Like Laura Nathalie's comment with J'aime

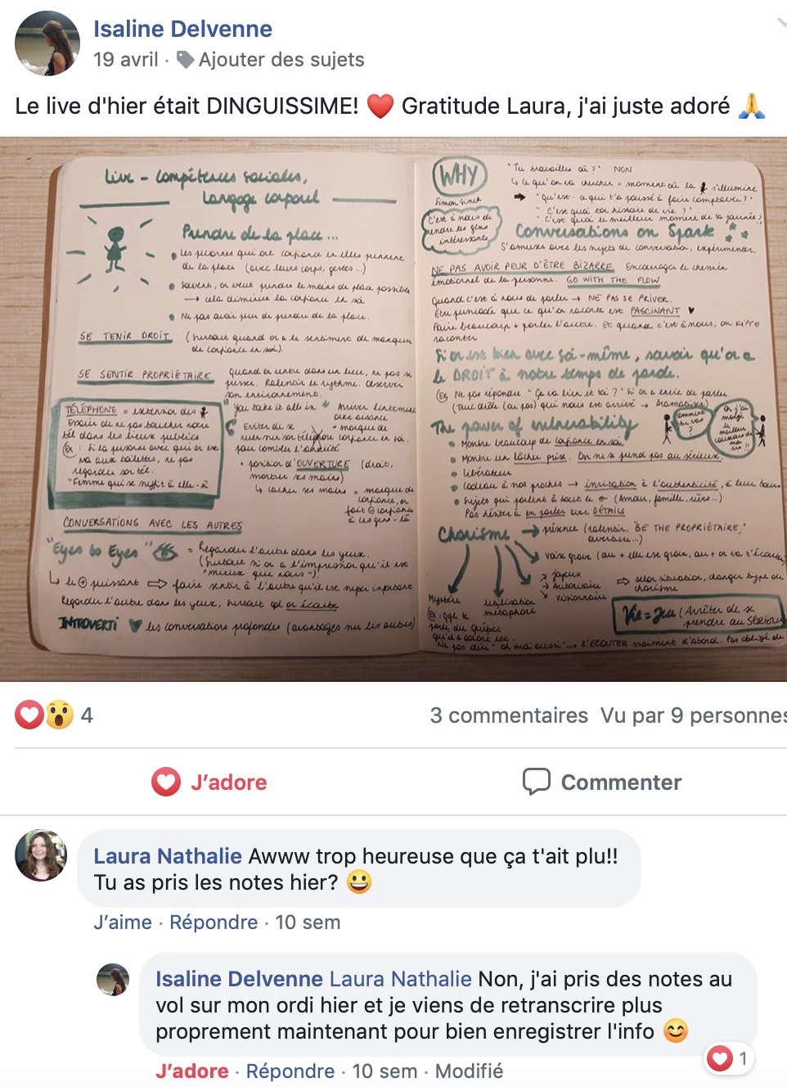pyautogui.click(x=123, y=922)
